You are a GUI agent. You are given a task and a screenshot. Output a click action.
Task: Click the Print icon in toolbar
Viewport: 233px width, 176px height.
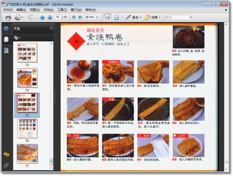click(8, 17)
